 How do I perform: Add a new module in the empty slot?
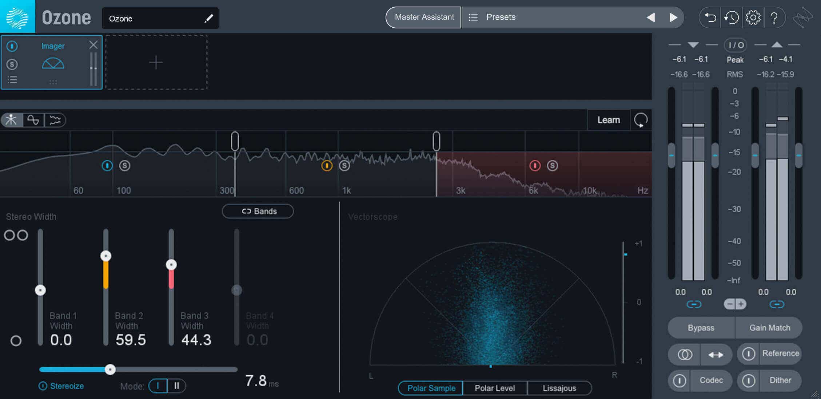coord(156,62)
